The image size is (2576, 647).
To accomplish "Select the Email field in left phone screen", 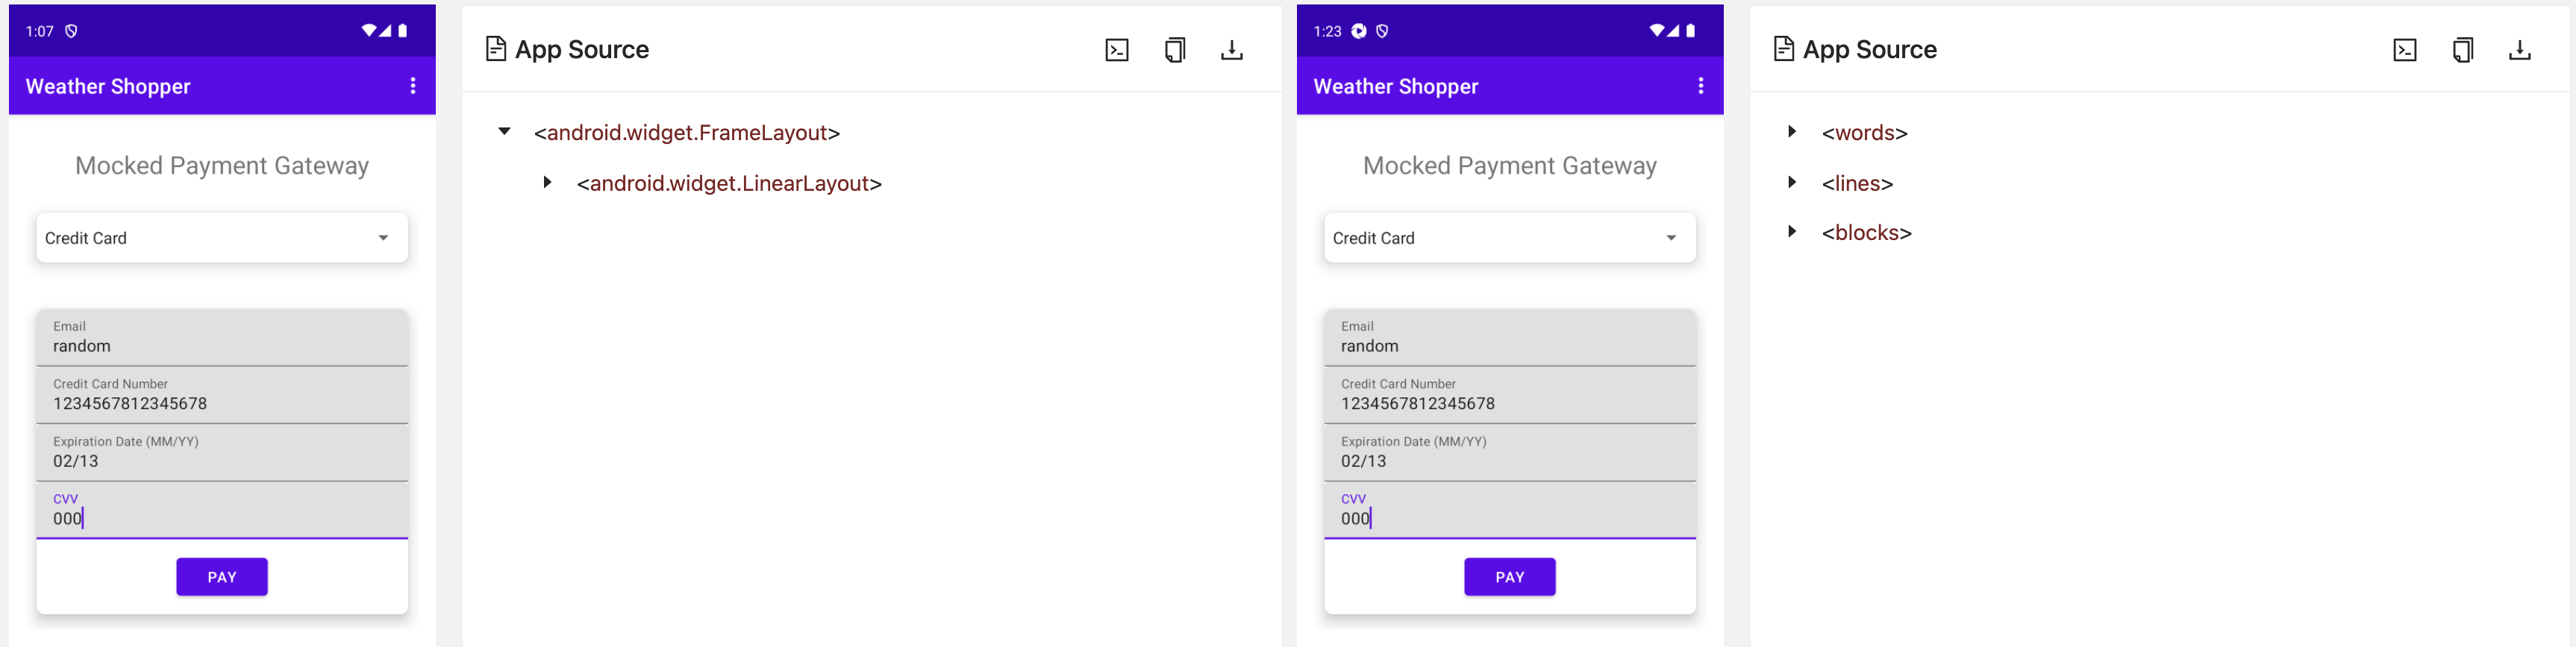I will 222,338.
